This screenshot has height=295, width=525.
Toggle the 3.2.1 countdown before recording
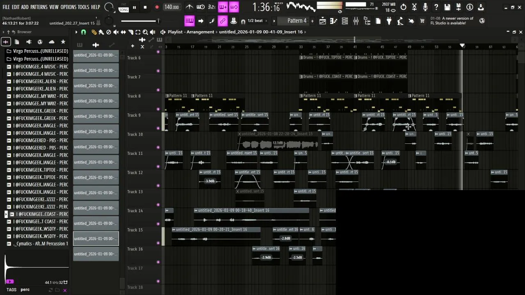point(212,7)
